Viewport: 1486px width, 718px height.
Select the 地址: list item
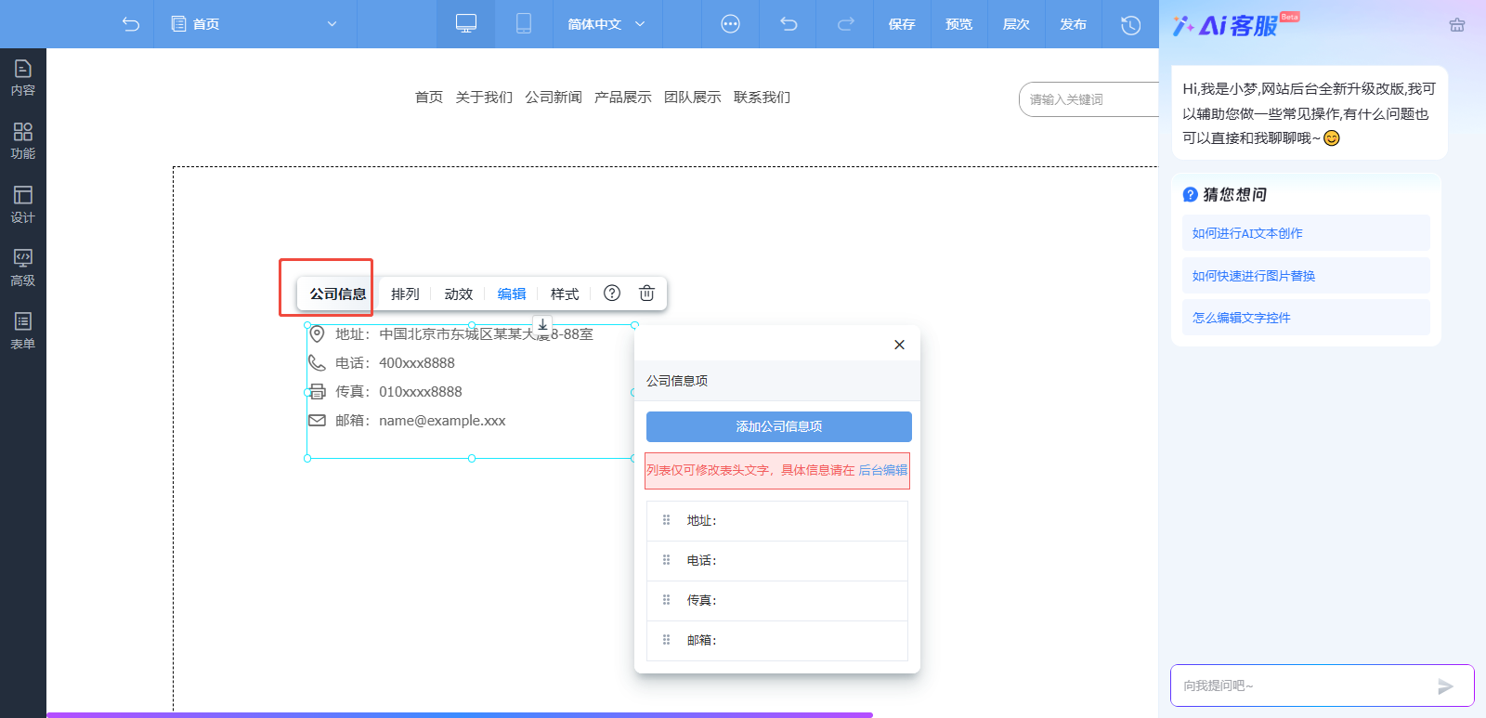[x=777, y=521]
